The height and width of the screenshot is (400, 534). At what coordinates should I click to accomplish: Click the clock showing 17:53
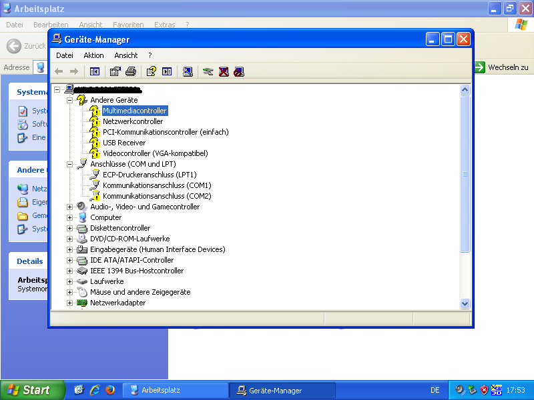515,390
